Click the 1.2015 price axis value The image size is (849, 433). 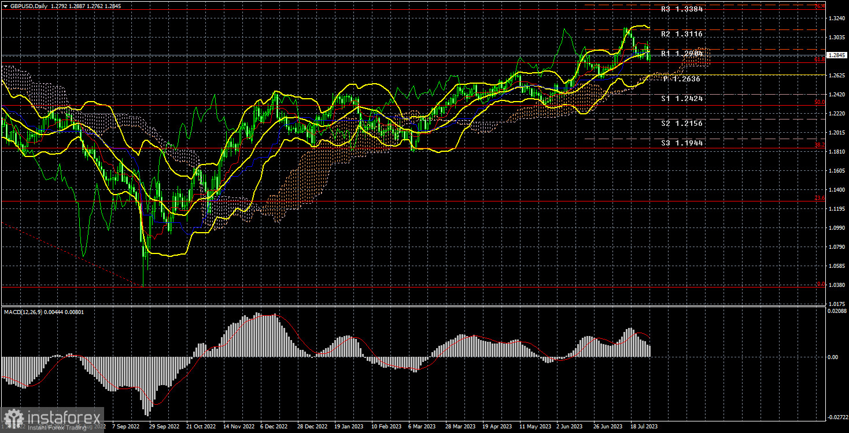click(837, 133)
